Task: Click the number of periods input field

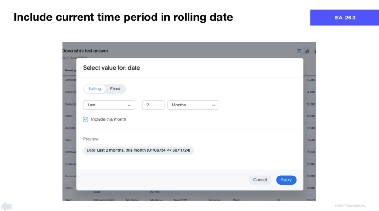Action: click(153, 105)
